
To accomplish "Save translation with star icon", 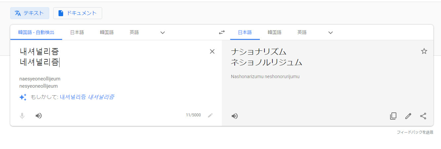I will point(424,51).
